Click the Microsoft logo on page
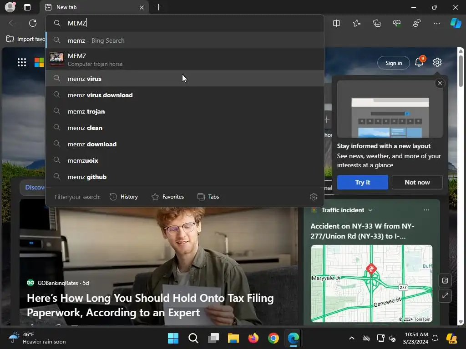 [x=39, y=62]
